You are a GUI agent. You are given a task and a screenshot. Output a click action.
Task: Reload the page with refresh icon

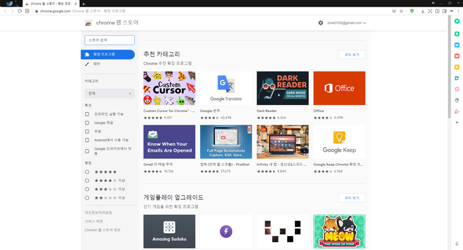point(19,11)
